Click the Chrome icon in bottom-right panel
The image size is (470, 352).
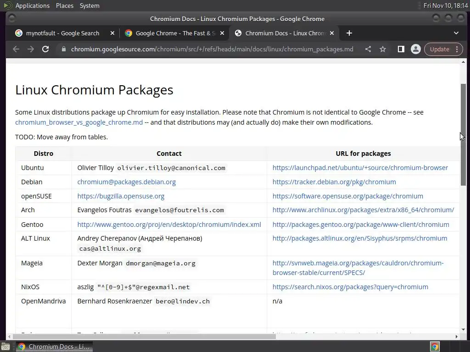(435, 346)
